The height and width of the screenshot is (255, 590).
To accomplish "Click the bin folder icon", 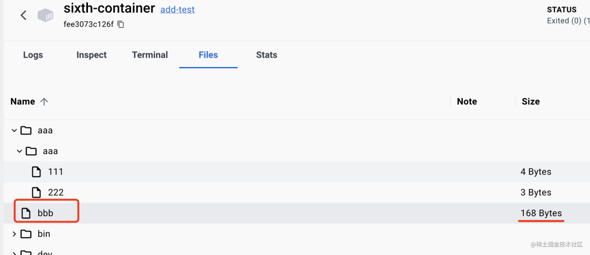I will [x=26, y=234].
